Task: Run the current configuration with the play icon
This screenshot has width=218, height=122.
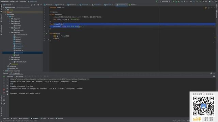Action: pos(173,1)
